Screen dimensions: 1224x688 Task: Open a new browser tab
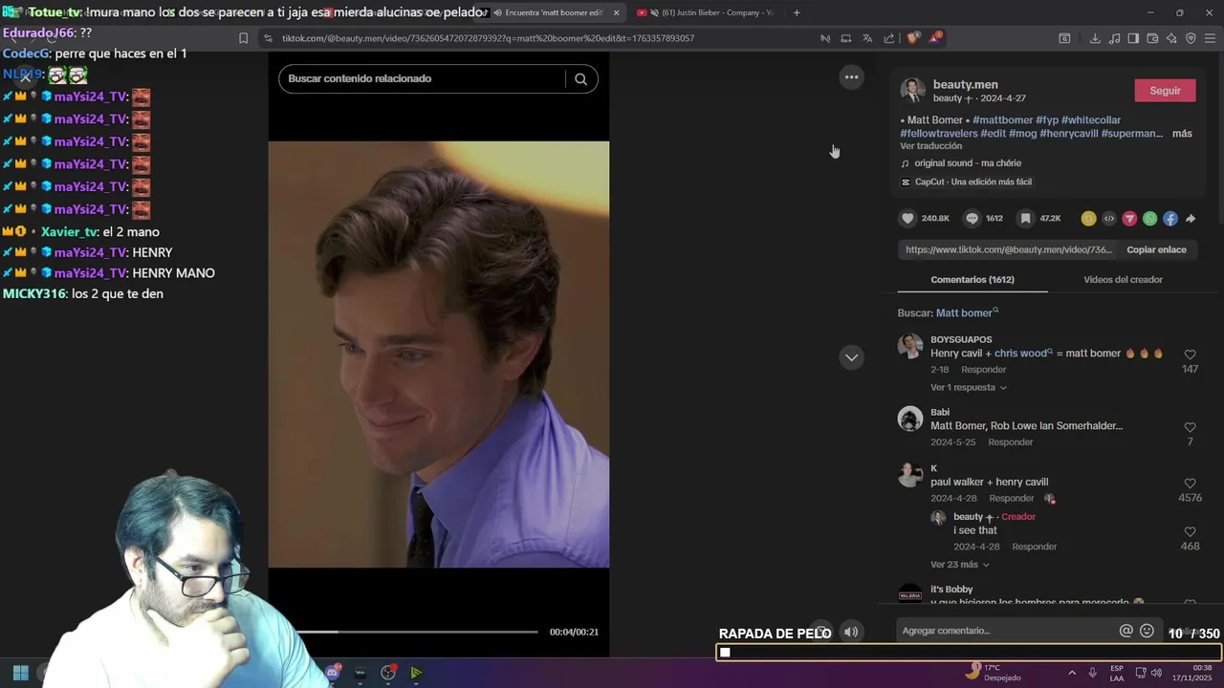point(797,12)
